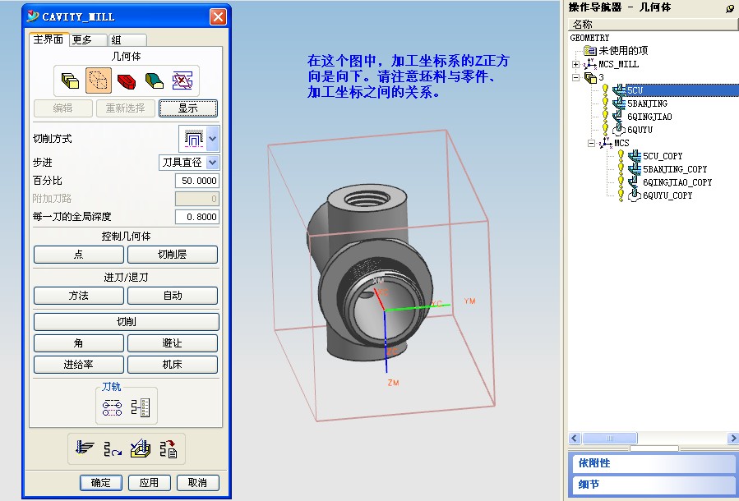Open the 角 corner control button
739x501 pixels.
click(x=79, y=343)
